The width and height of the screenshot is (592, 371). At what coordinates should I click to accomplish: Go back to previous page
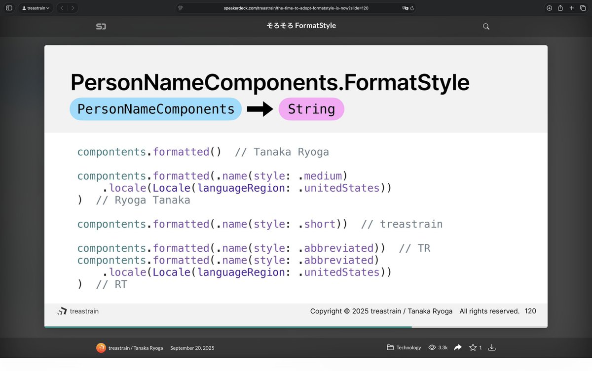62,8
